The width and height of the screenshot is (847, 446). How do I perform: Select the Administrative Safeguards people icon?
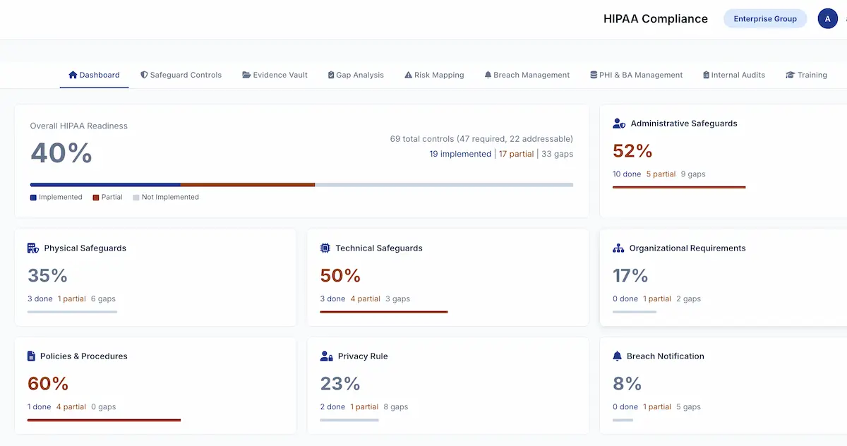[x=618, y=123]
